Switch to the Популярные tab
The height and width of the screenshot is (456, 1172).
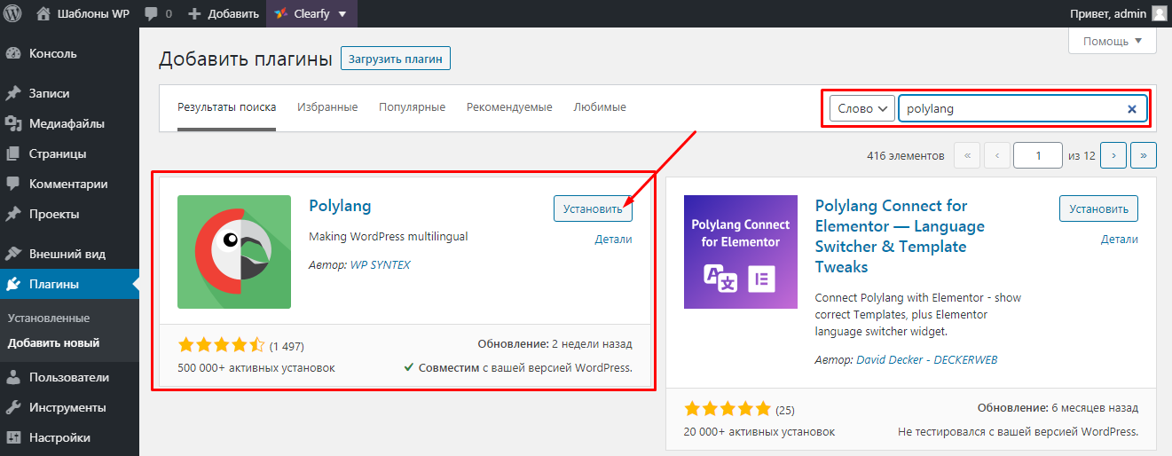tap(412, 107)
